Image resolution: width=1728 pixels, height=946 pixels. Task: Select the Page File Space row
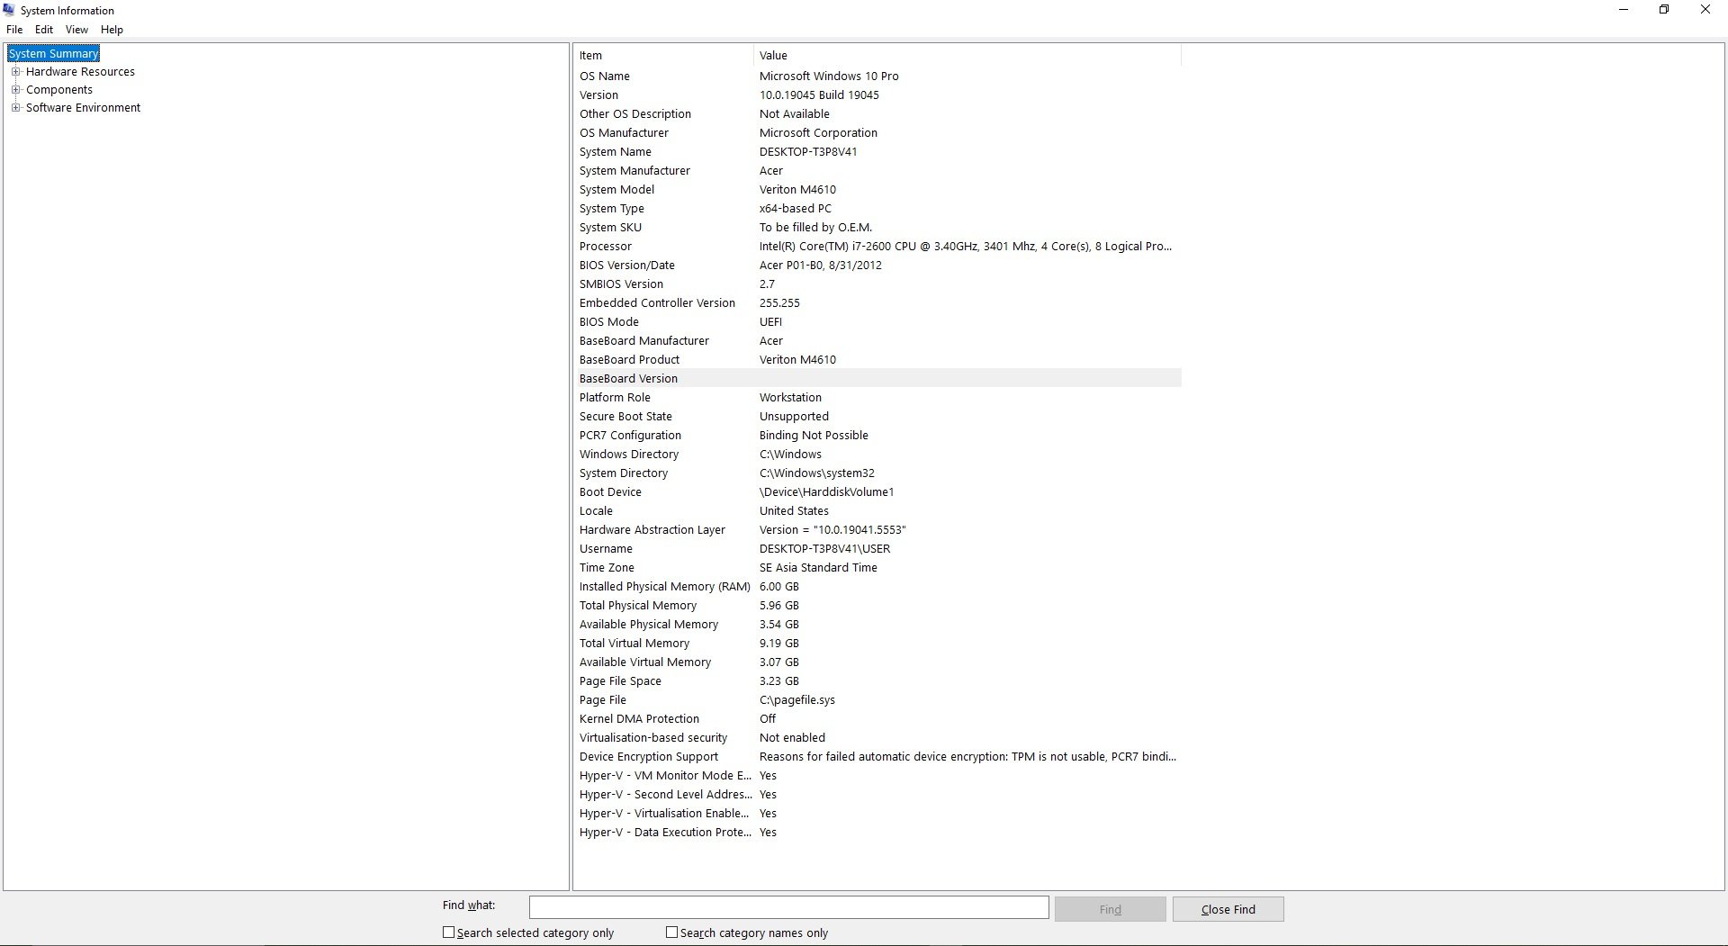coord(877,681)
